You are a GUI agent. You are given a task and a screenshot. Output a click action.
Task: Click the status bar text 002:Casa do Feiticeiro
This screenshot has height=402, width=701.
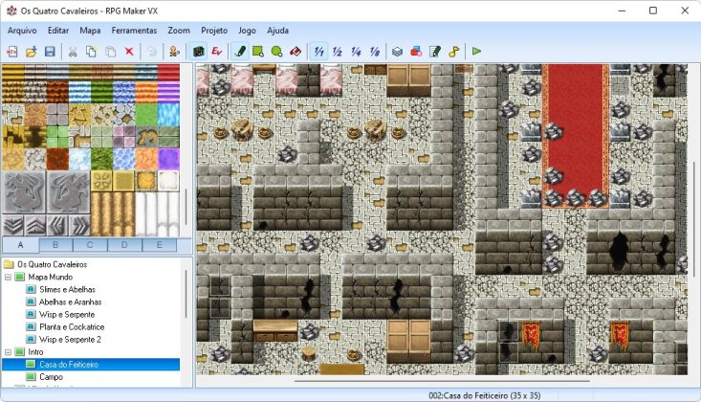[x=484, y=395]
